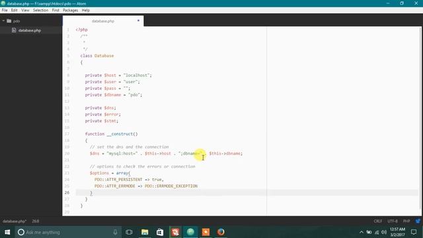
Task: Open the File menu
Action: (x=5, y=11)
